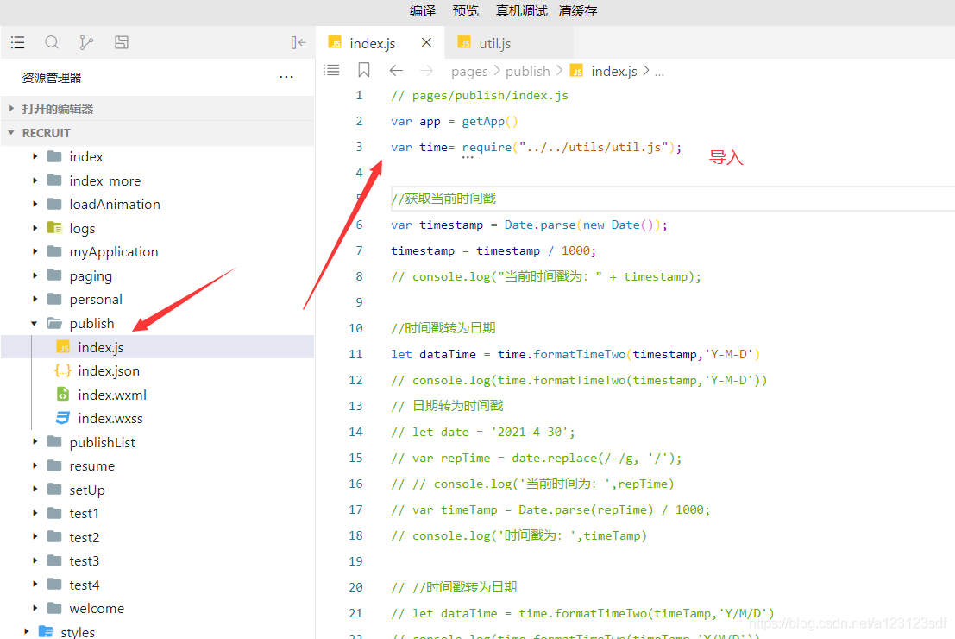Click the JS icon in breadcrumb
This screenshot has height=639, width=955.
[576, 71]
